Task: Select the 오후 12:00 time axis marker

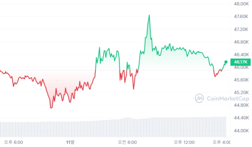Action: (184, 142)
